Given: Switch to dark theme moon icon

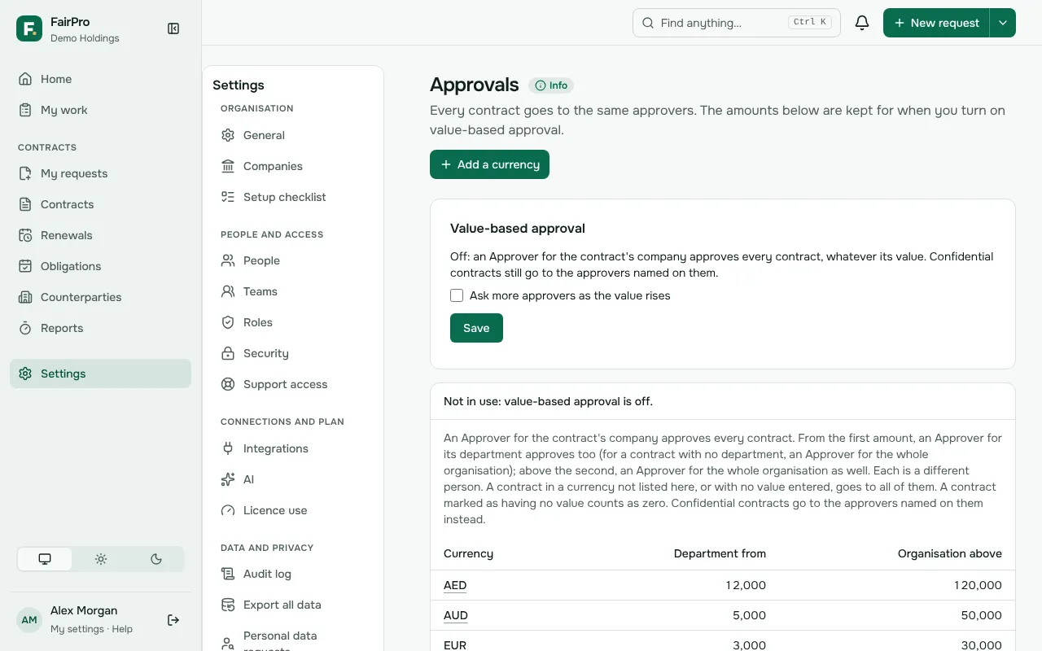Looking at the screenshot, I should 156,559.
